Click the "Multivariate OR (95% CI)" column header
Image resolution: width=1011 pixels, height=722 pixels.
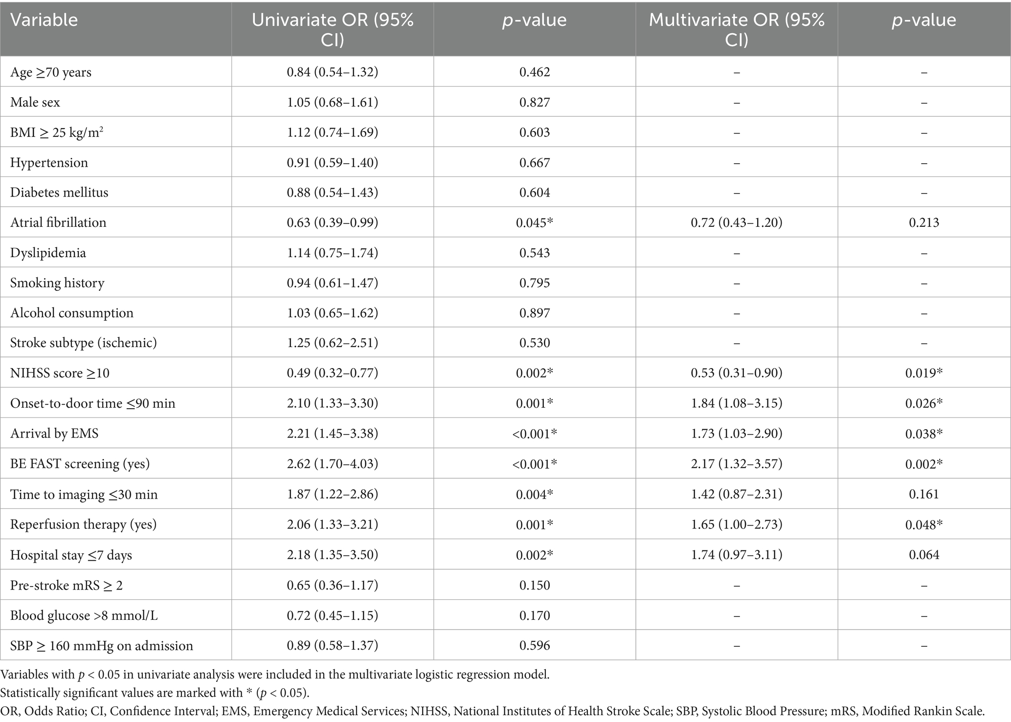[736, 29]
